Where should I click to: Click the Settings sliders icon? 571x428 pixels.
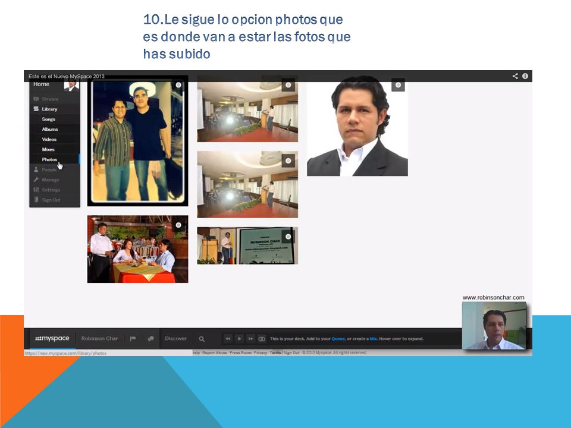tap(36, 190)
